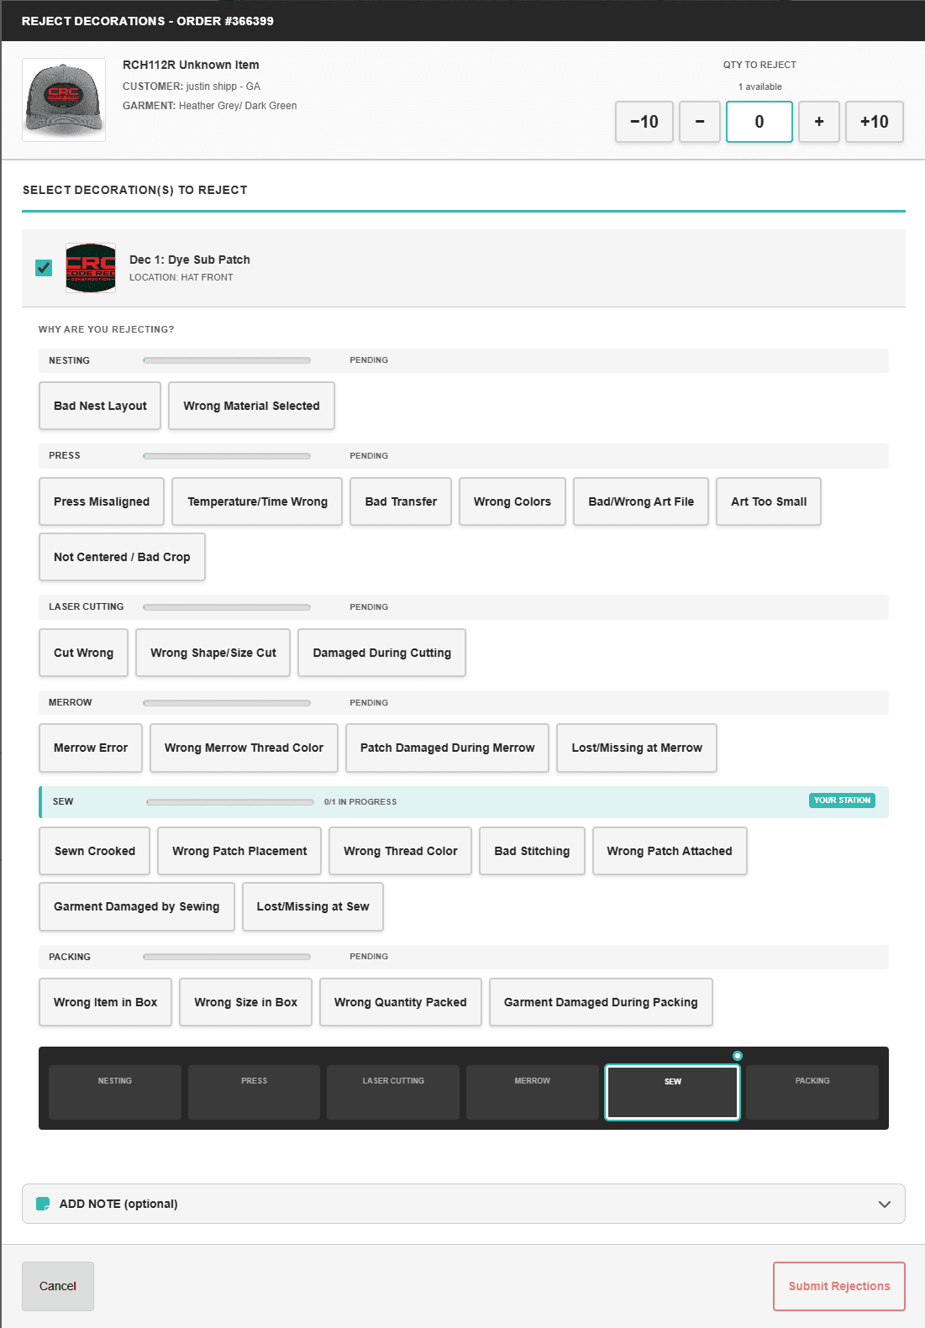Click the CRC patch decoration thumbnail
Screen dimensions: 925x1328
click(x=91, y=268)
